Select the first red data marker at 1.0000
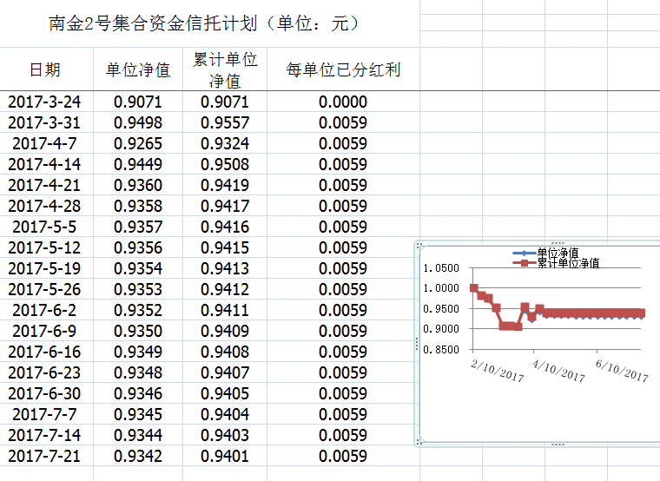Screen dimensions: 660x481 pos(473,288)
